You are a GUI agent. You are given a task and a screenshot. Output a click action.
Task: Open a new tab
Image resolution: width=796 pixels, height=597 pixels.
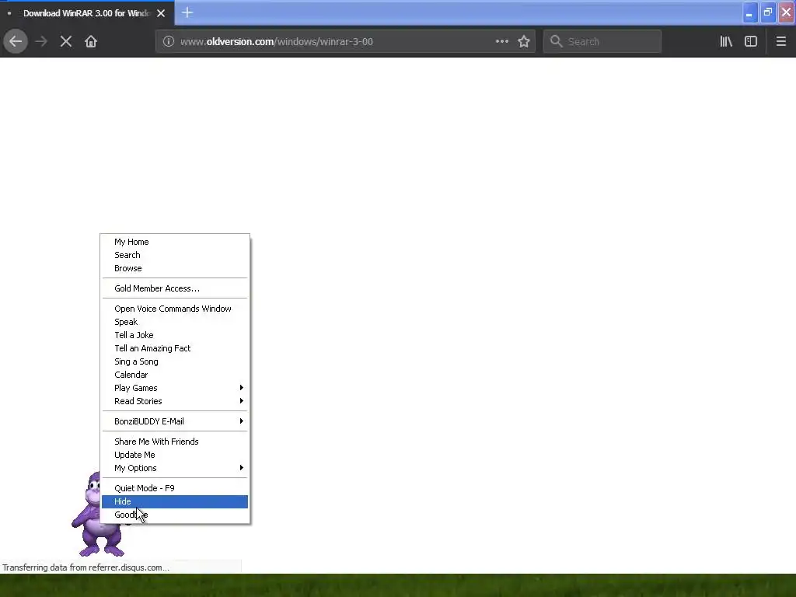coord(187,12)
